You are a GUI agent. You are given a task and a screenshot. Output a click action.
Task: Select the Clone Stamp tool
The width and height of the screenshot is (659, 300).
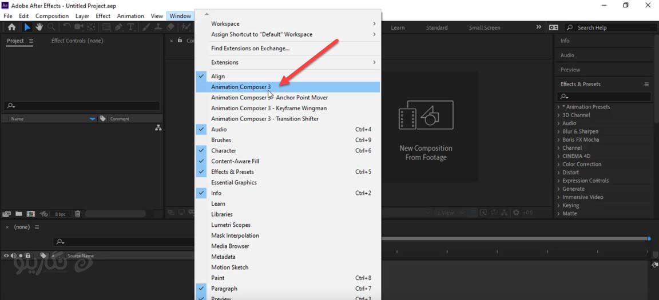pyautogui.click(x=158, y=27)
